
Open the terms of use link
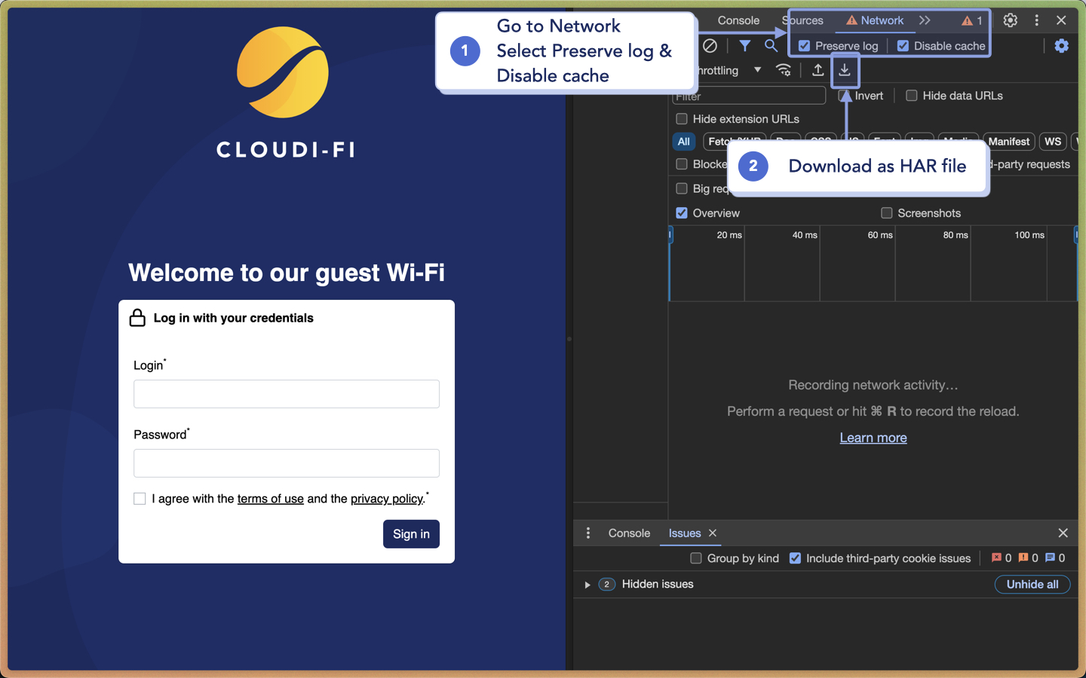click(x=270, y=499)
